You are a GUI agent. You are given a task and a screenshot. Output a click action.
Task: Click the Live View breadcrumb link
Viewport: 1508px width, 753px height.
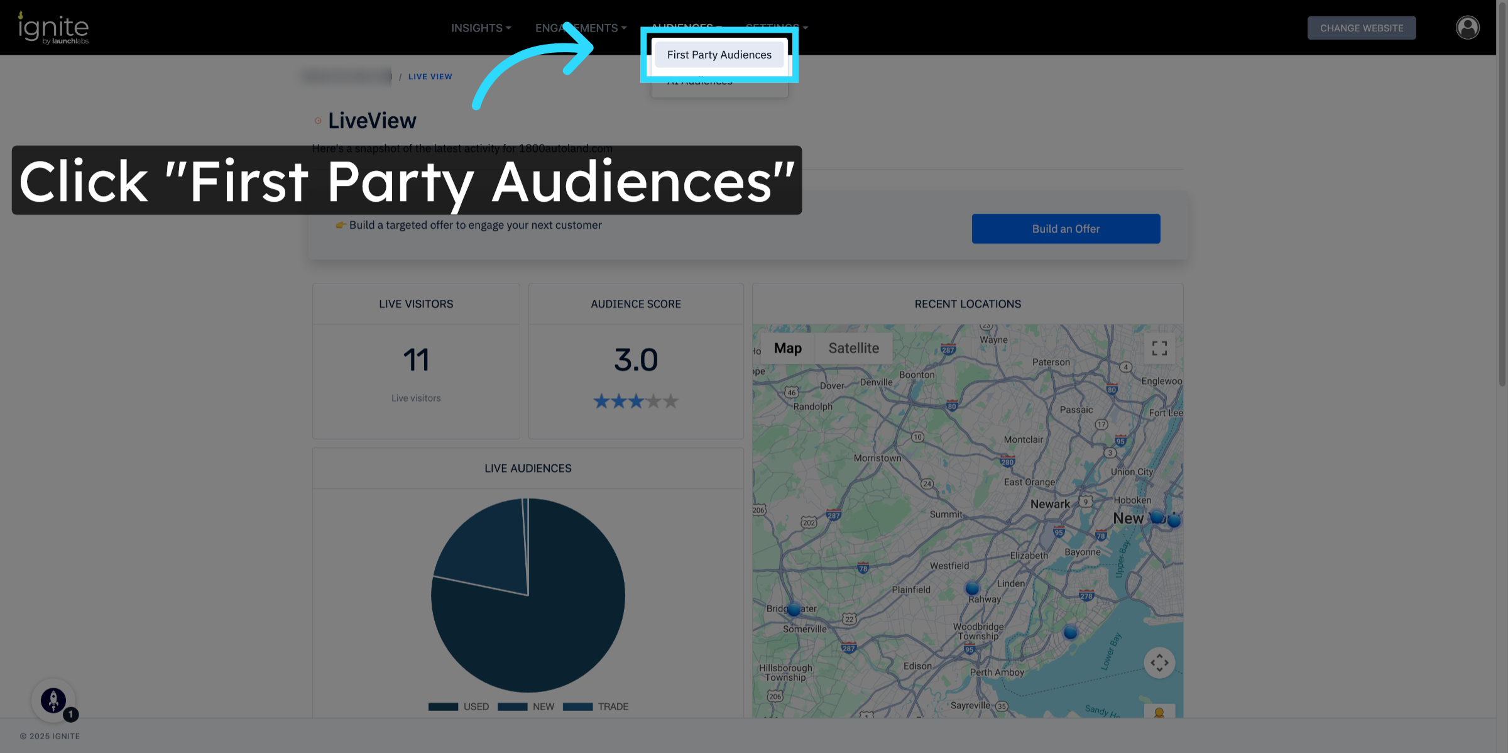tap(430, 77)
